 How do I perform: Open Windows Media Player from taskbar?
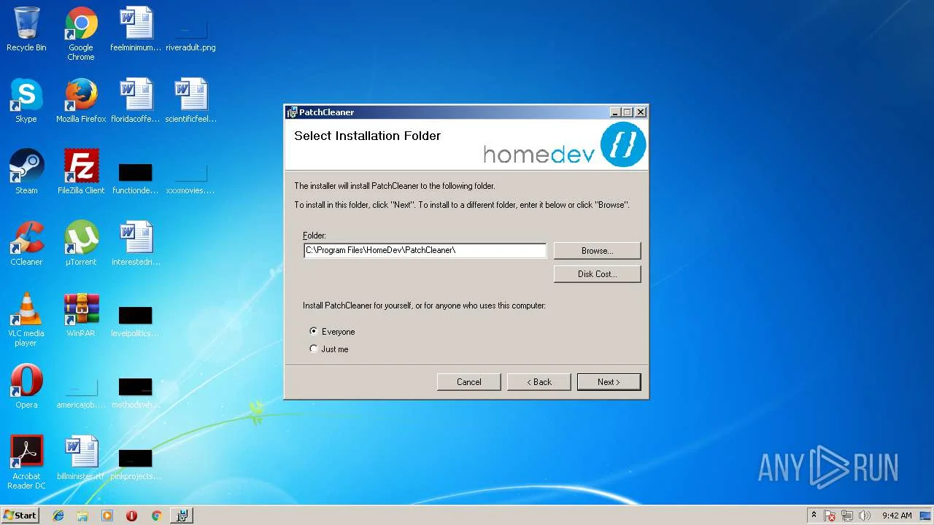click(107, 516)
